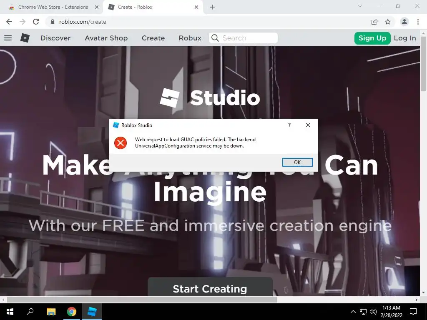Click OK in the Roblox Studio error dialog

pos(297,162)
